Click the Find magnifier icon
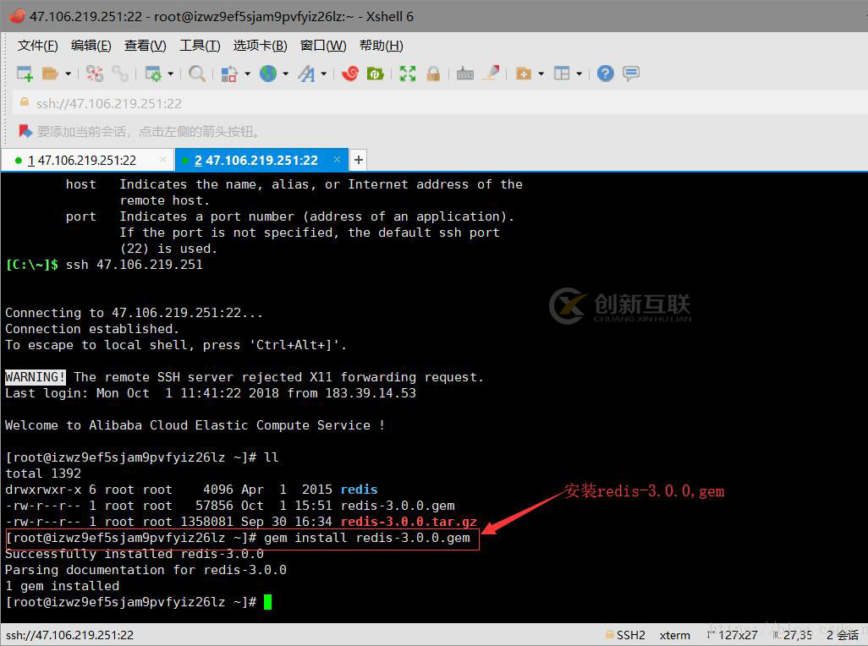This screenshot has width=868, height=646. (x=196, y=74)
